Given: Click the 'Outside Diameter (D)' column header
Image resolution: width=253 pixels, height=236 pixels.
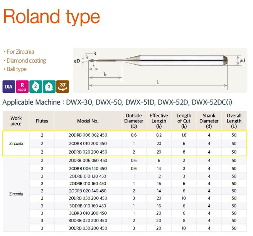Looking at the screenshot, I should coord(134,121).
